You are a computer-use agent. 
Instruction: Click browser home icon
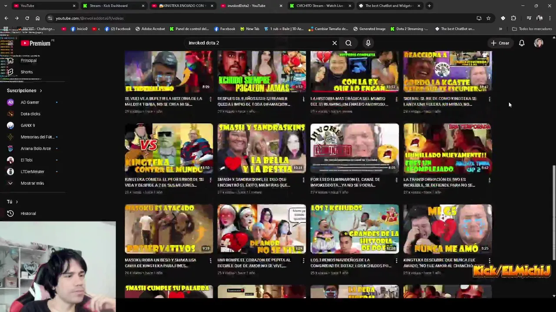(37, 18)
